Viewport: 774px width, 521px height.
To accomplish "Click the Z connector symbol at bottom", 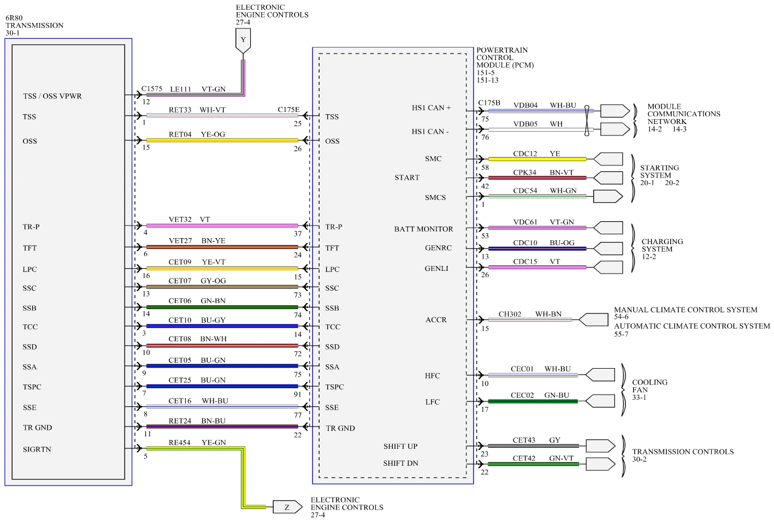I will click(287, 507).
